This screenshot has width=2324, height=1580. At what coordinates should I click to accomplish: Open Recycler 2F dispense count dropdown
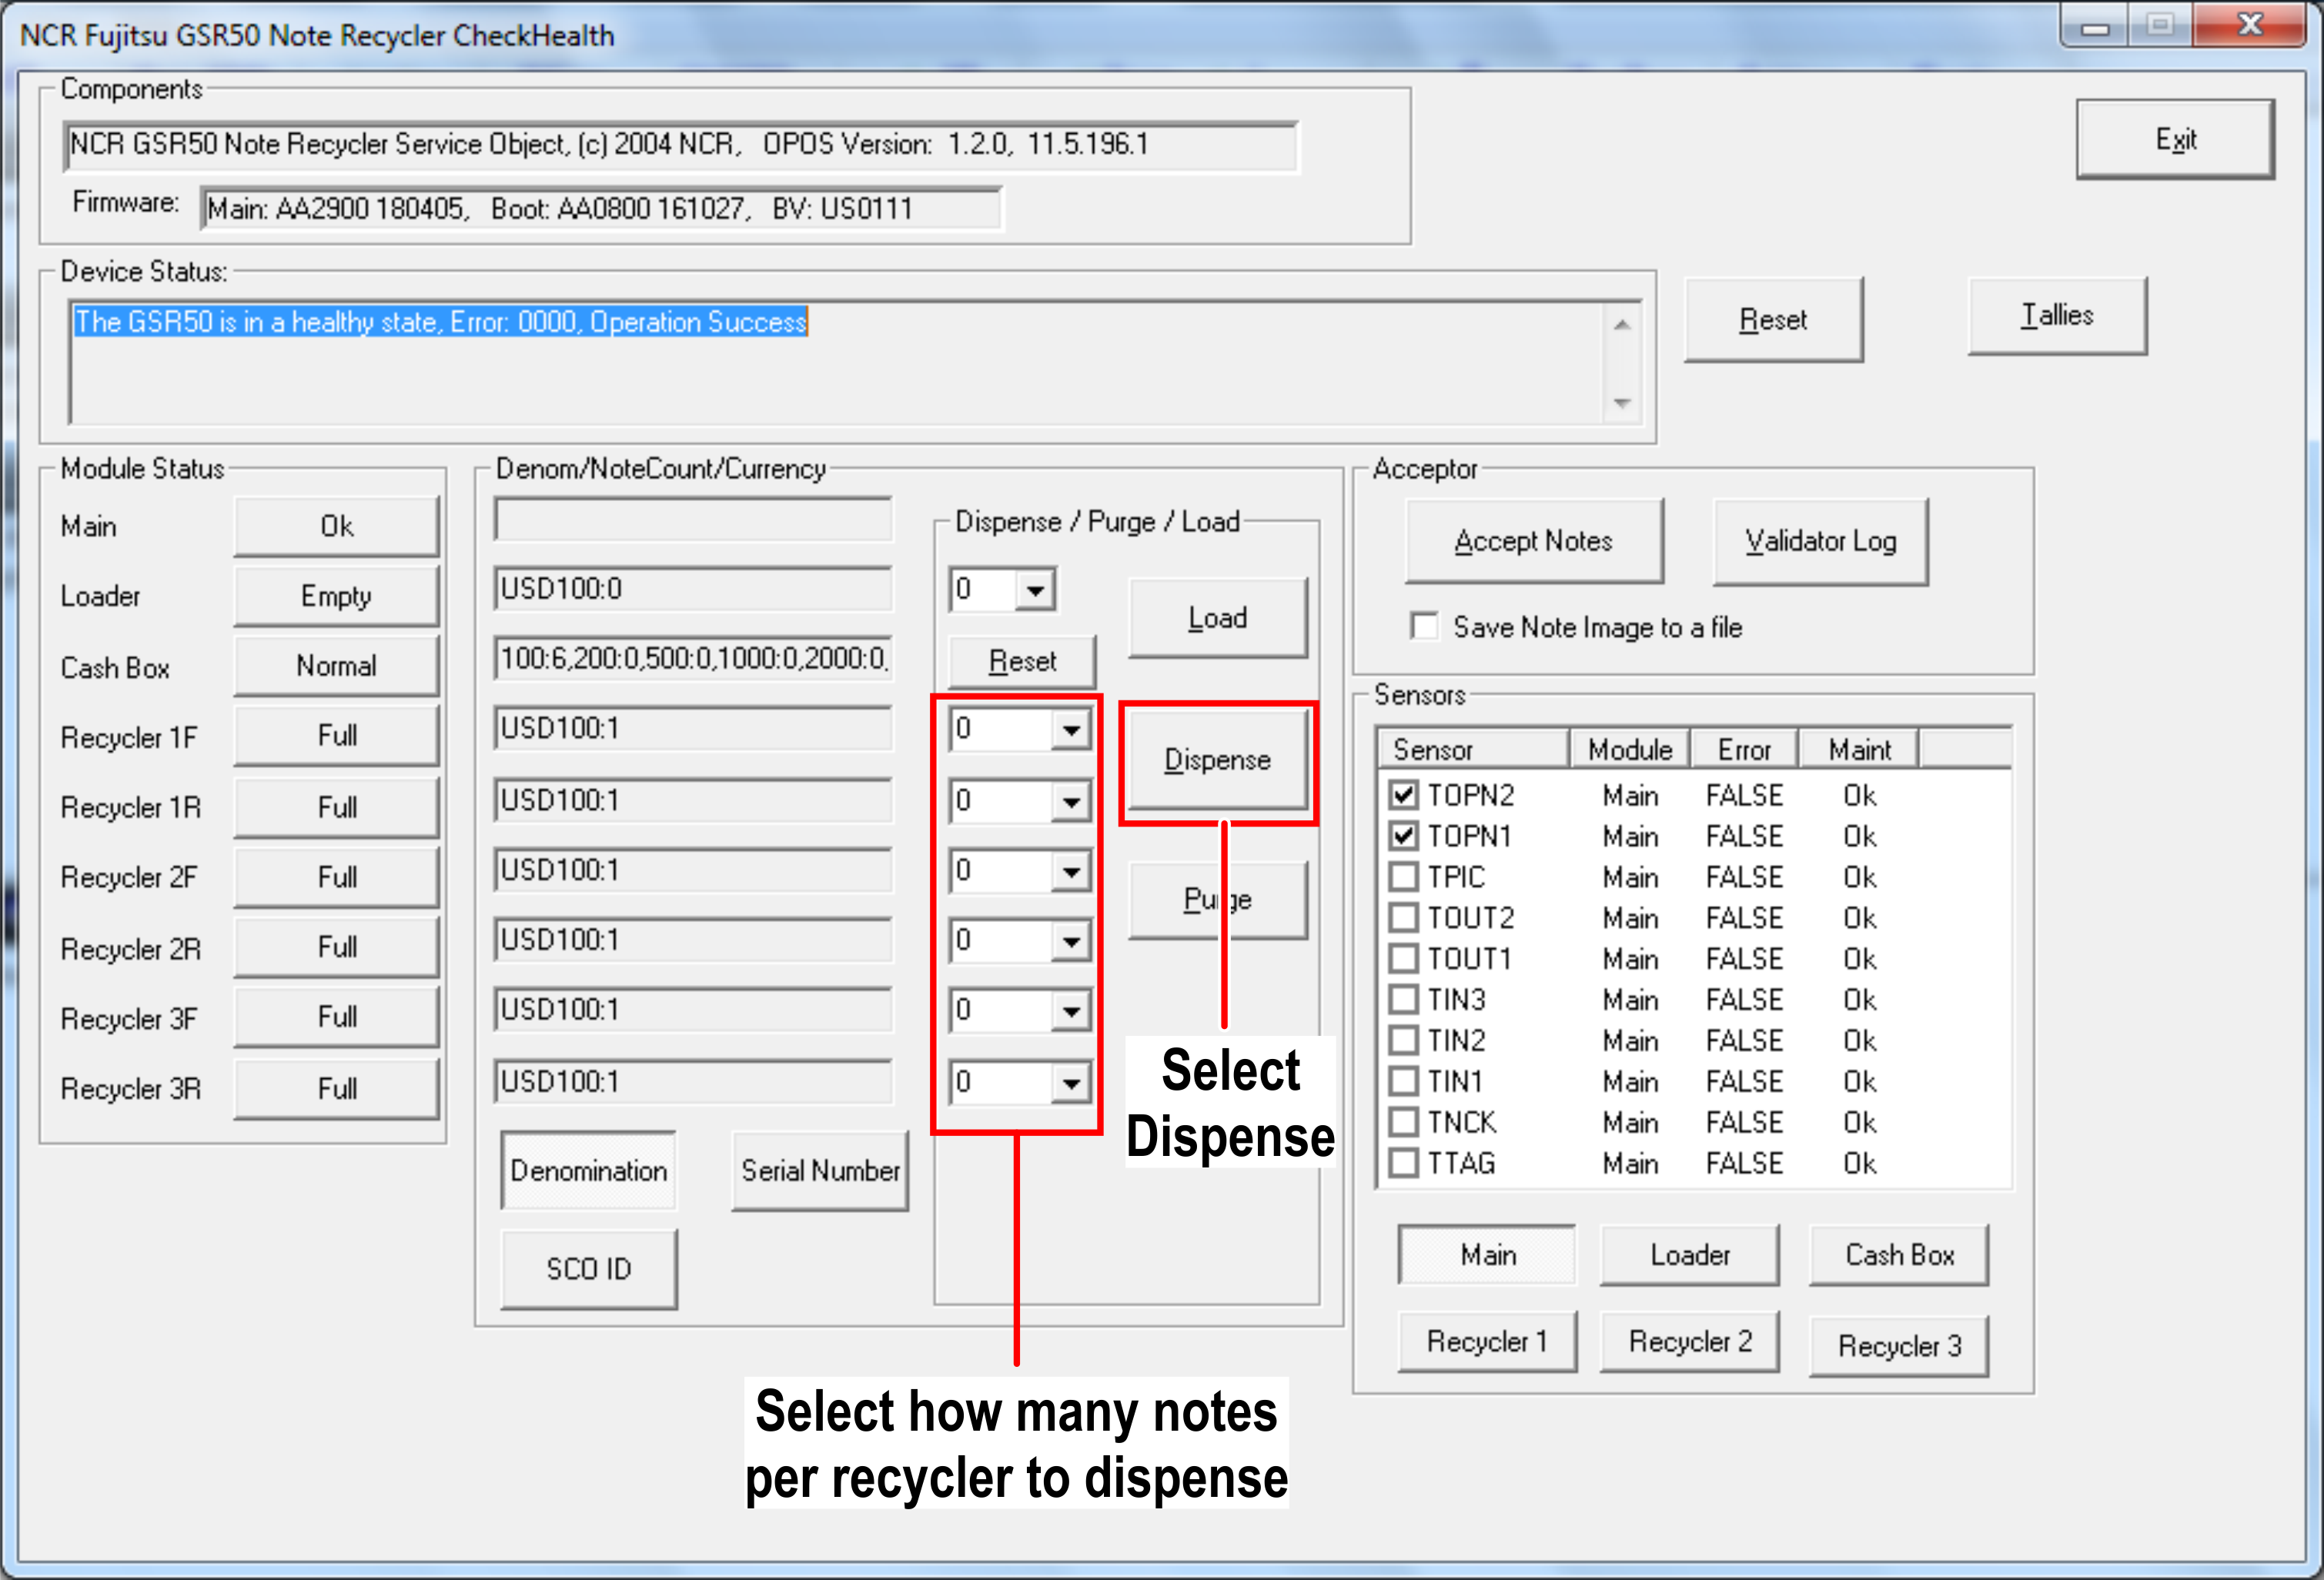1071,872
